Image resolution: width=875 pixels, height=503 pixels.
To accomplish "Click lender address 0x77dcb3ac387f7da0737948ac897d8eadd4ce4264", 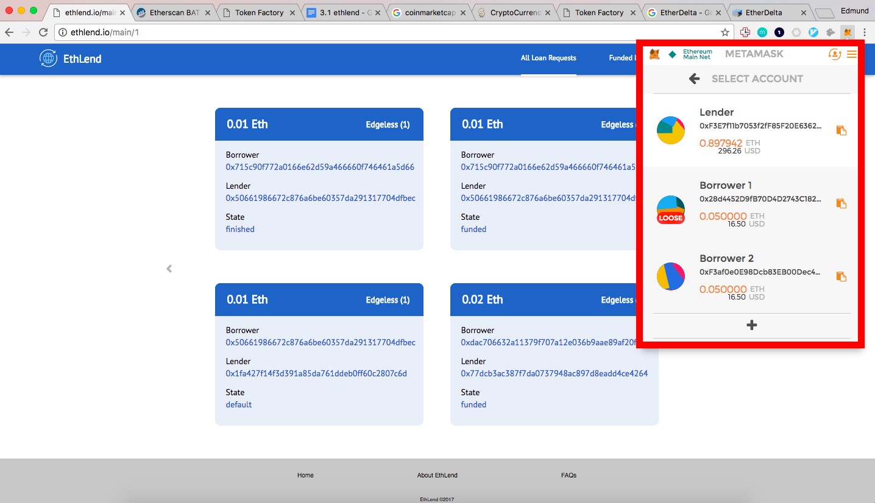I will [554, 373].
